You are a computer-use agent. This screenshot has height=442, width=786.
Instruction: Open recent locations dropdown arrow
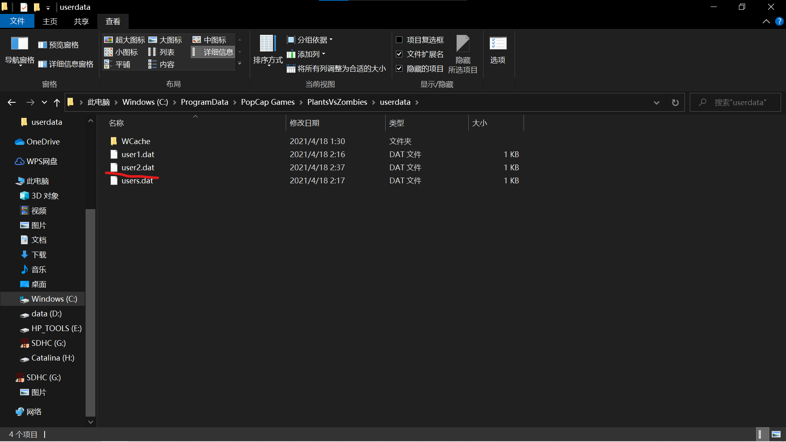point(44,102)
